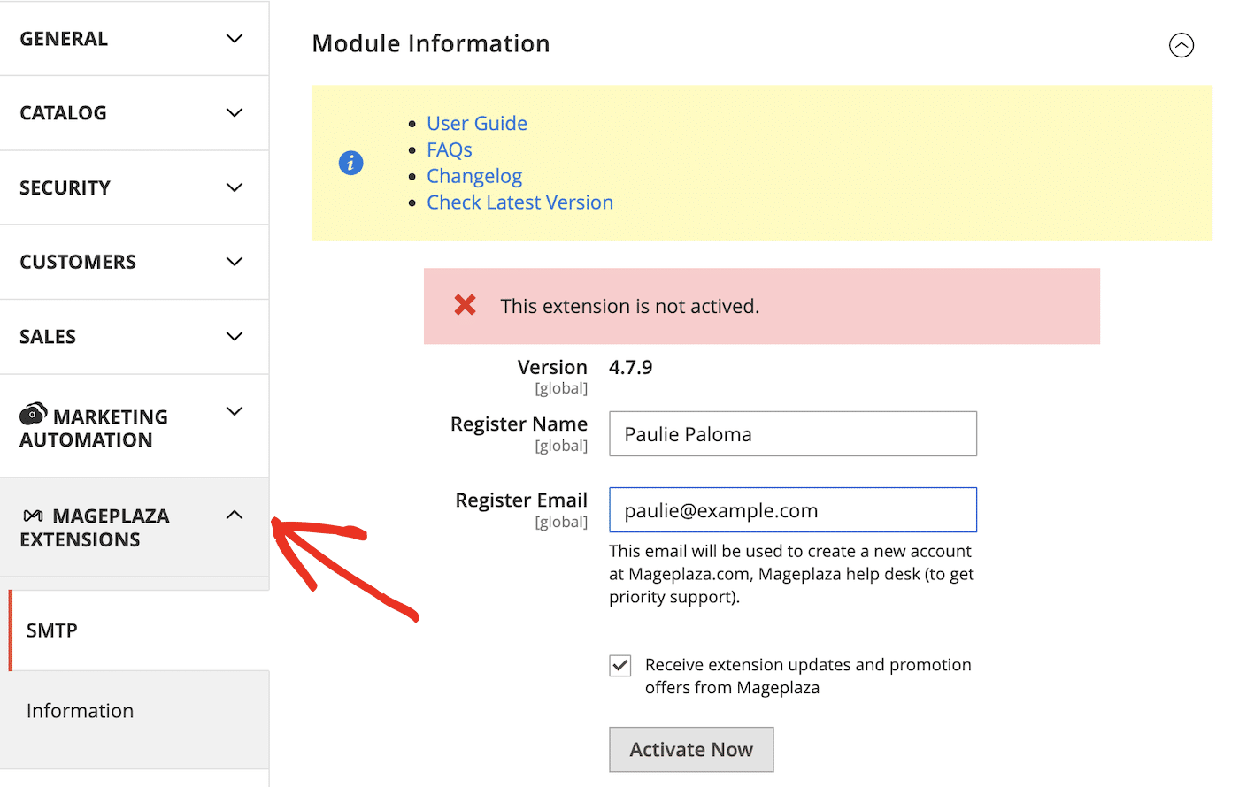Open the User Guide link

(x=477, y=123)
